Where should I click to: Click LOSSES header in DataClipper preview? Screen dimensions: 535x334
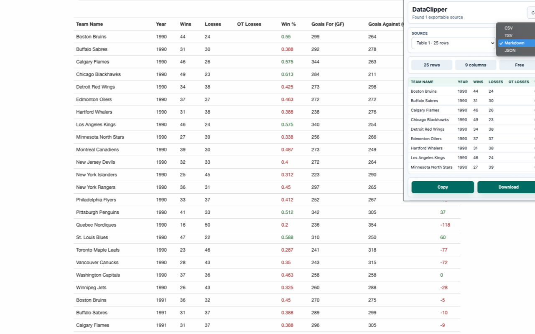point(496,82)
